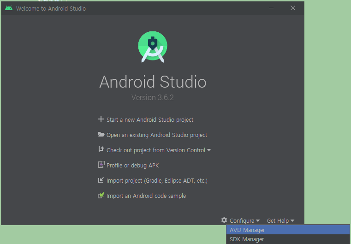351x244 pixels.
Task: Click the Welcome to Android Studio title
Action: (x=51, y=8)
